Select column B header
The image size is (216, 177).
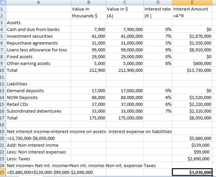coord(89,2)
